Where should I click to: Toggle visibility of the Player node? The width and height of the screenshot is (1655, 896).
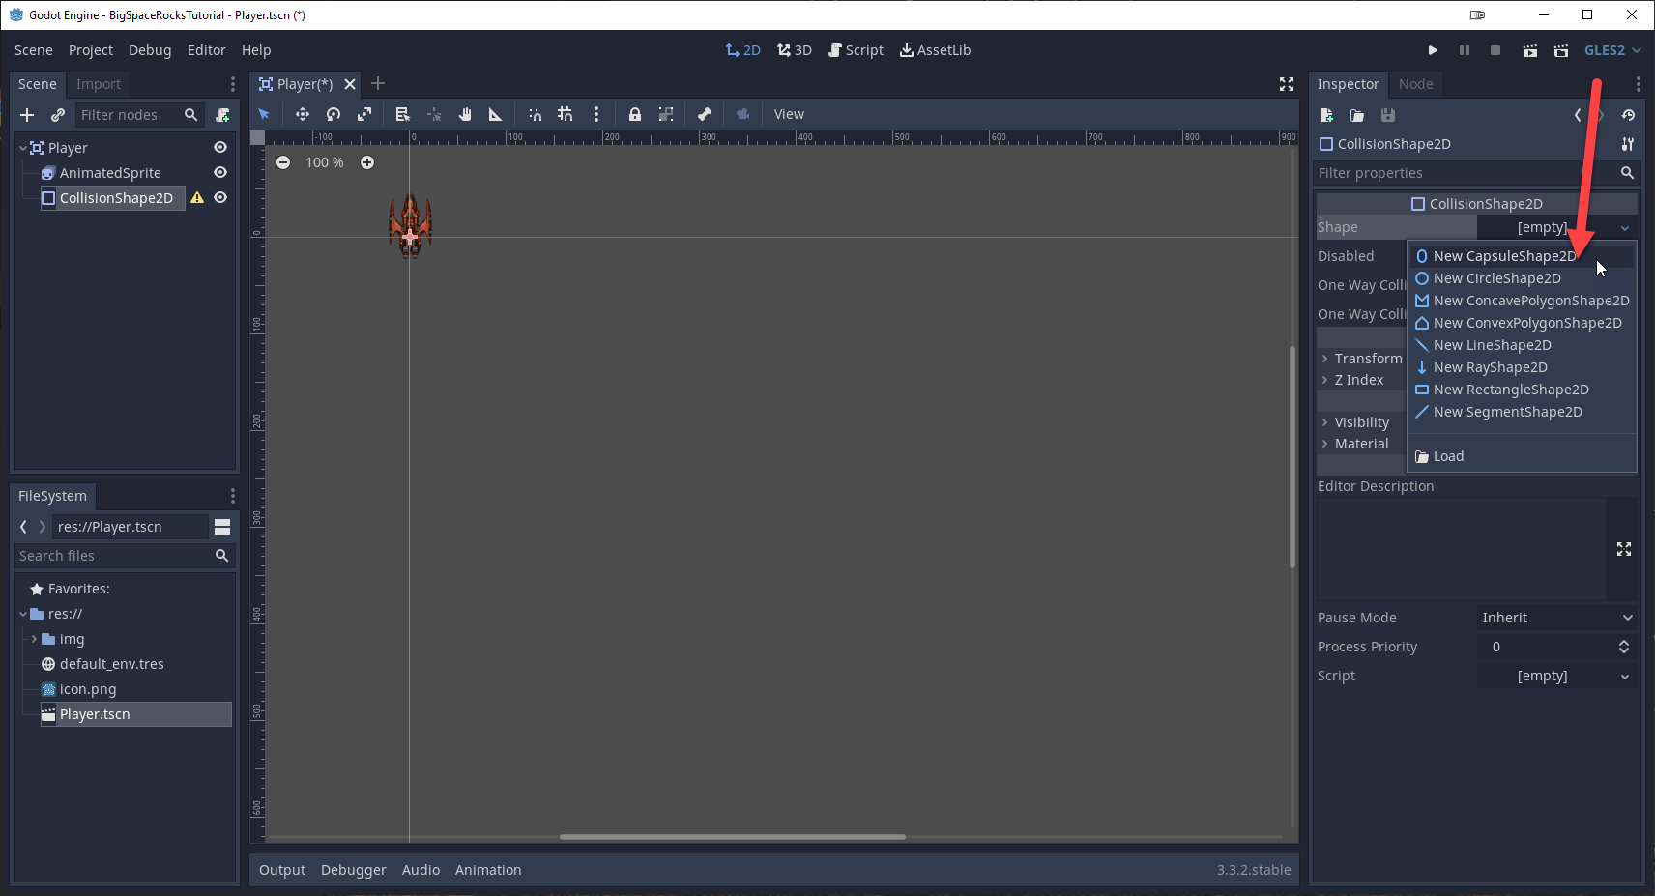click(x=220, y=148)
